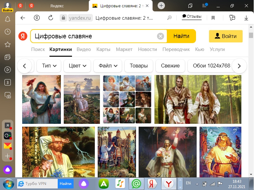Add a sidebar app with the plus icon
268x190 pixels.
coord(8,156)
